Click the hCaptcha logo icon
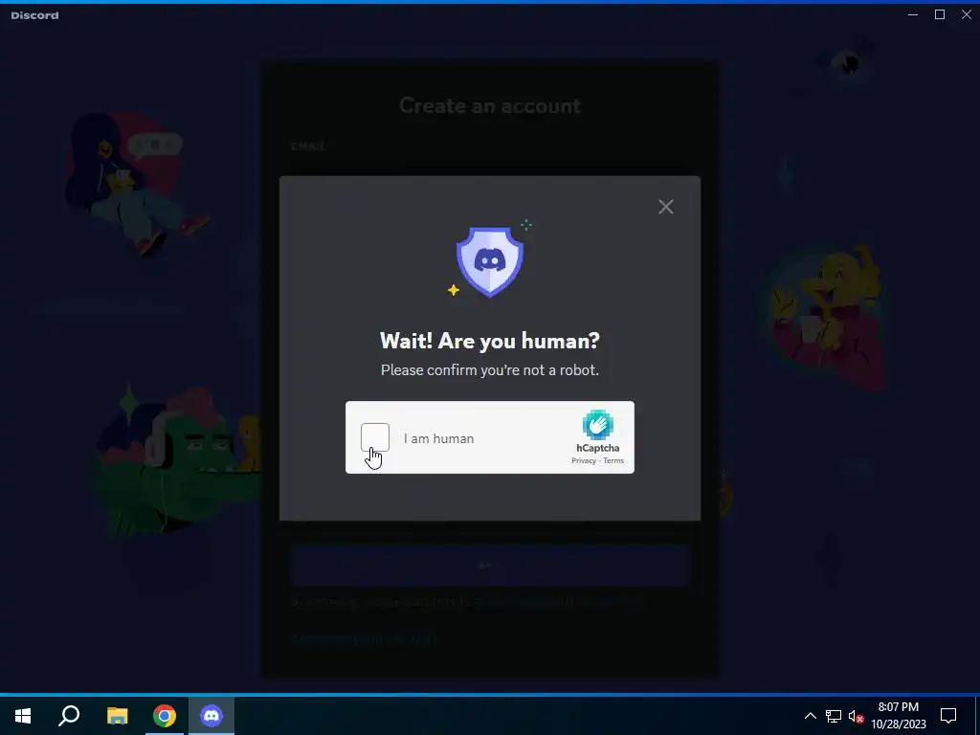This screenshot has width=980, height=735. [x=597, y=425]
